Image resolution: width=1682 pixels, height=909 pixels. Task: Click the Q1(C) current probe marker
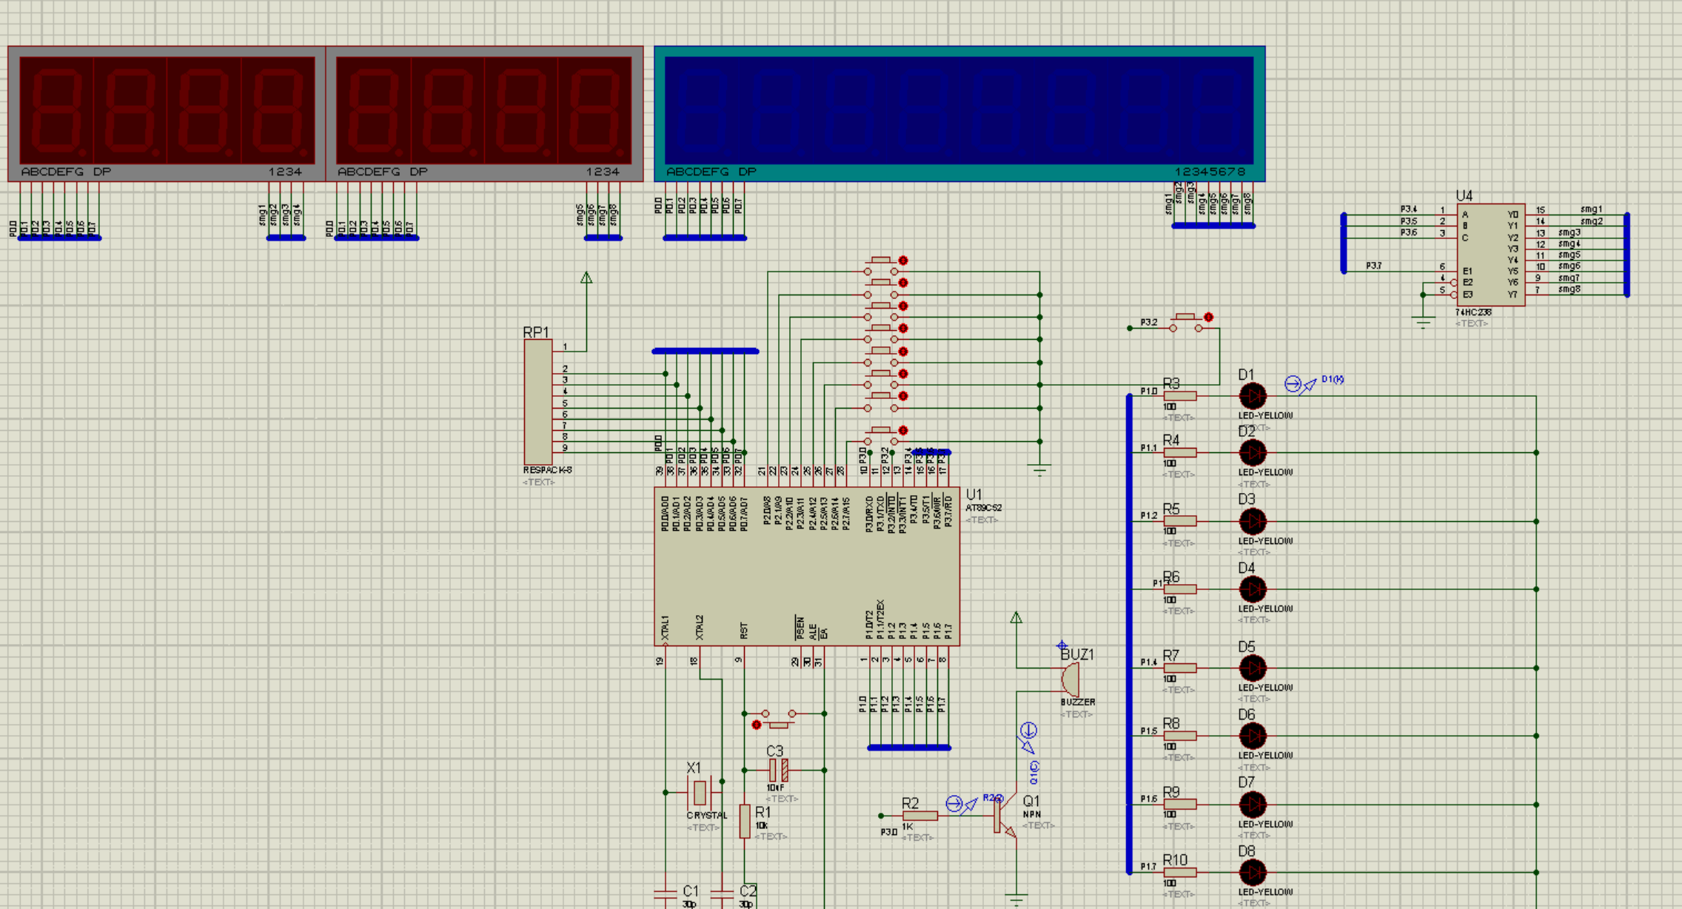(1028, 731)
